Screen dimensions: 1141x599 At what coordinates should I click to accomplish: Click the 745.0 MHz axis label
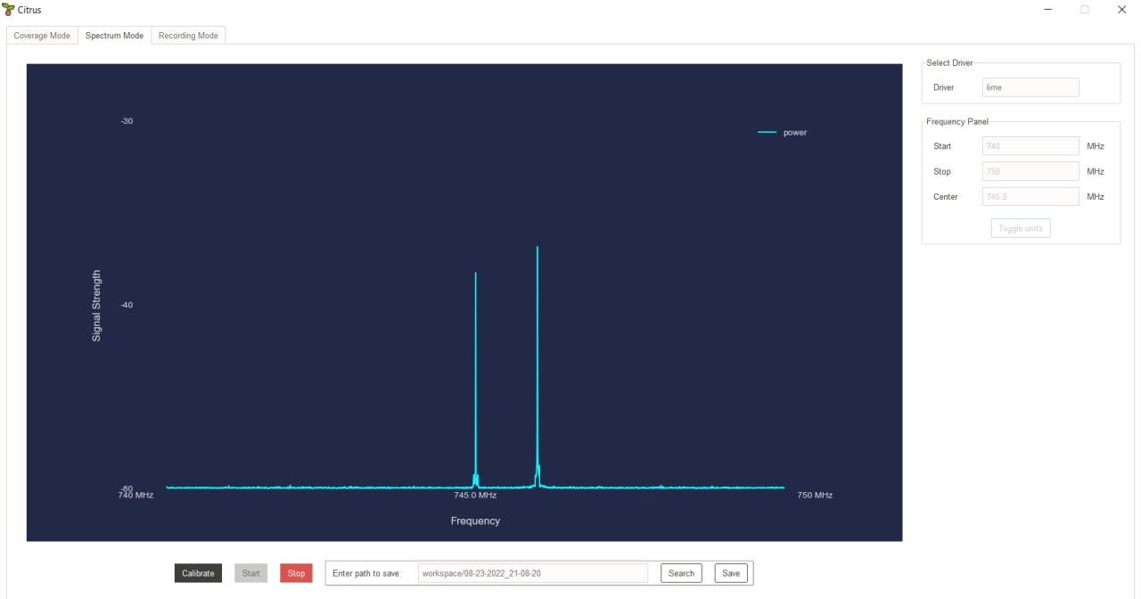pos(475,495)
